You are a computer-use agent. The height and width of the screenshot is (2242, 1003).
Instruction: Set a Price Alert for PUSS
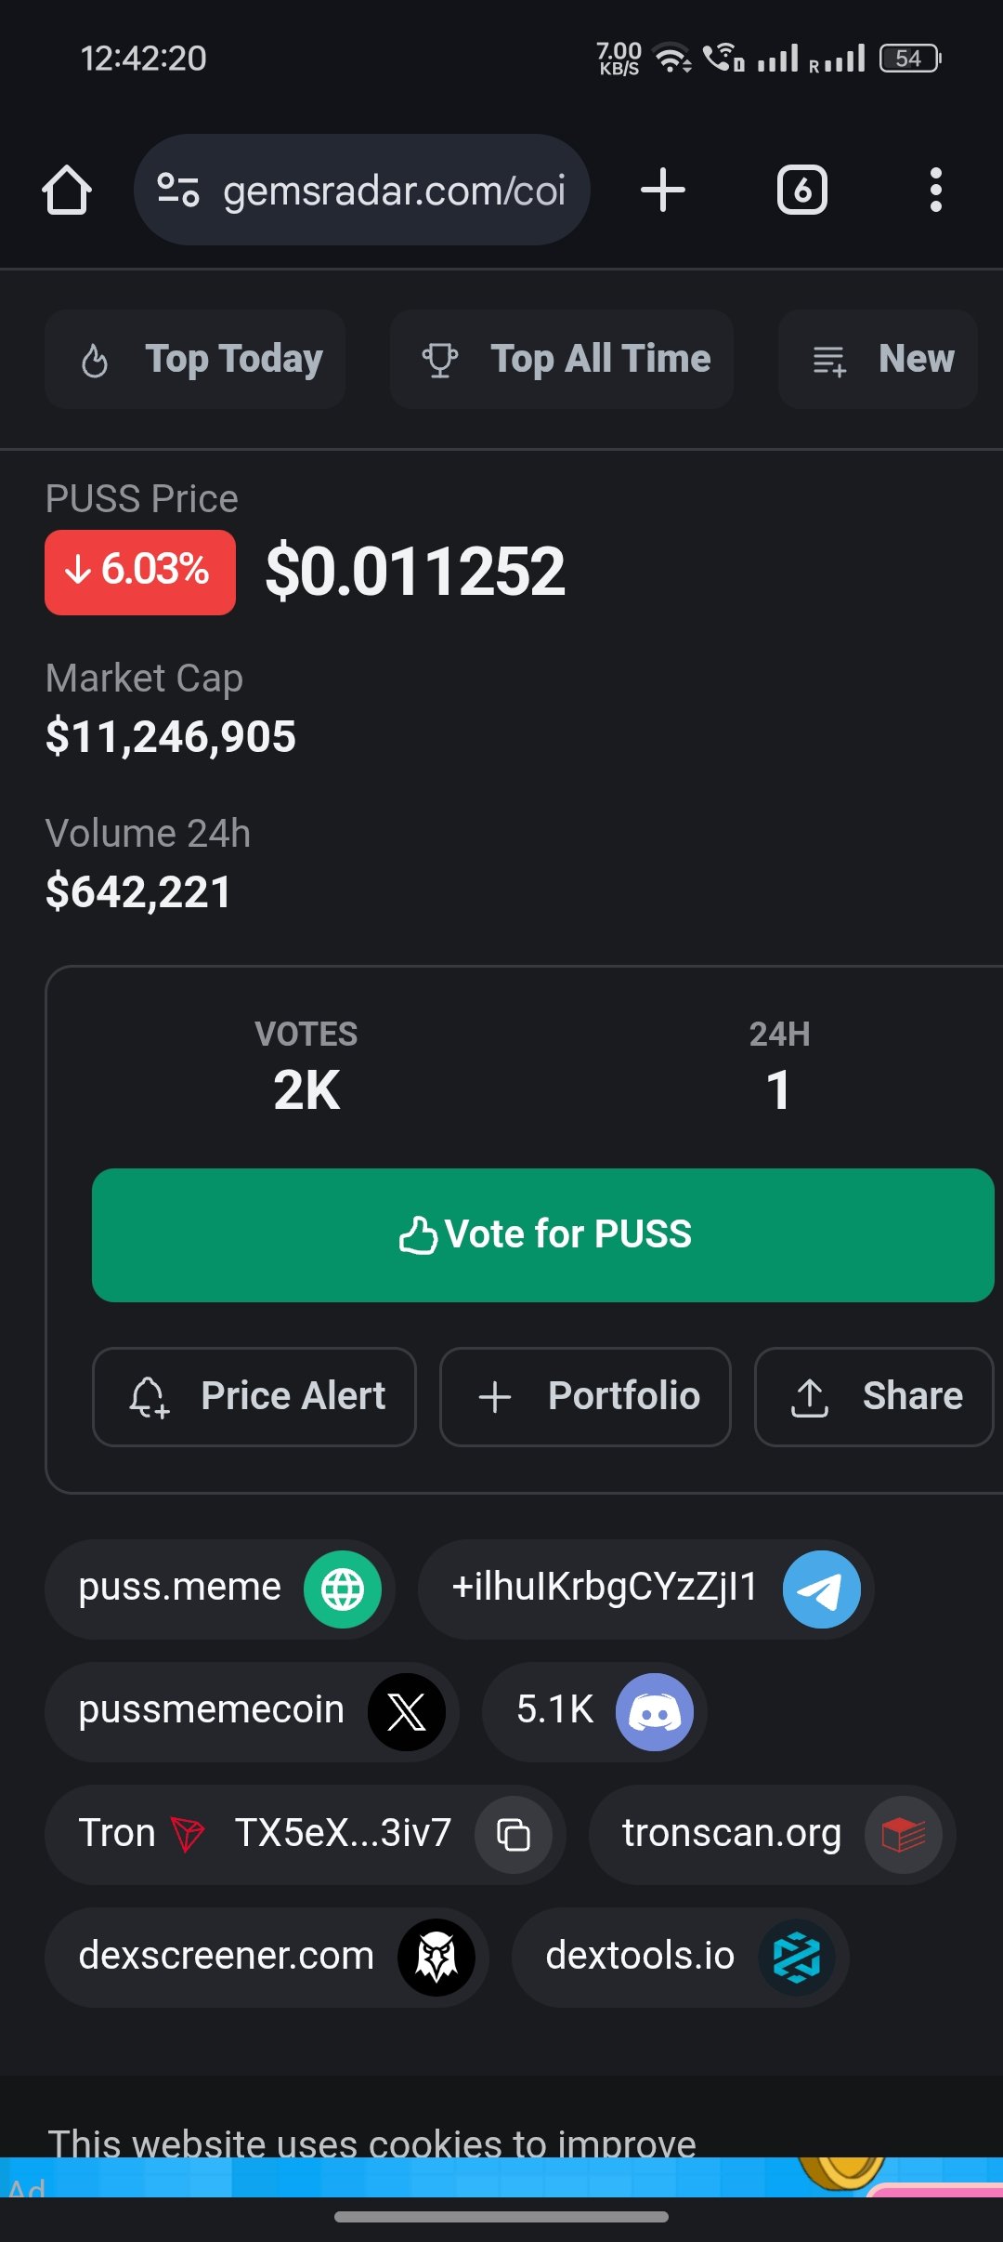[x=254, y=1396]
